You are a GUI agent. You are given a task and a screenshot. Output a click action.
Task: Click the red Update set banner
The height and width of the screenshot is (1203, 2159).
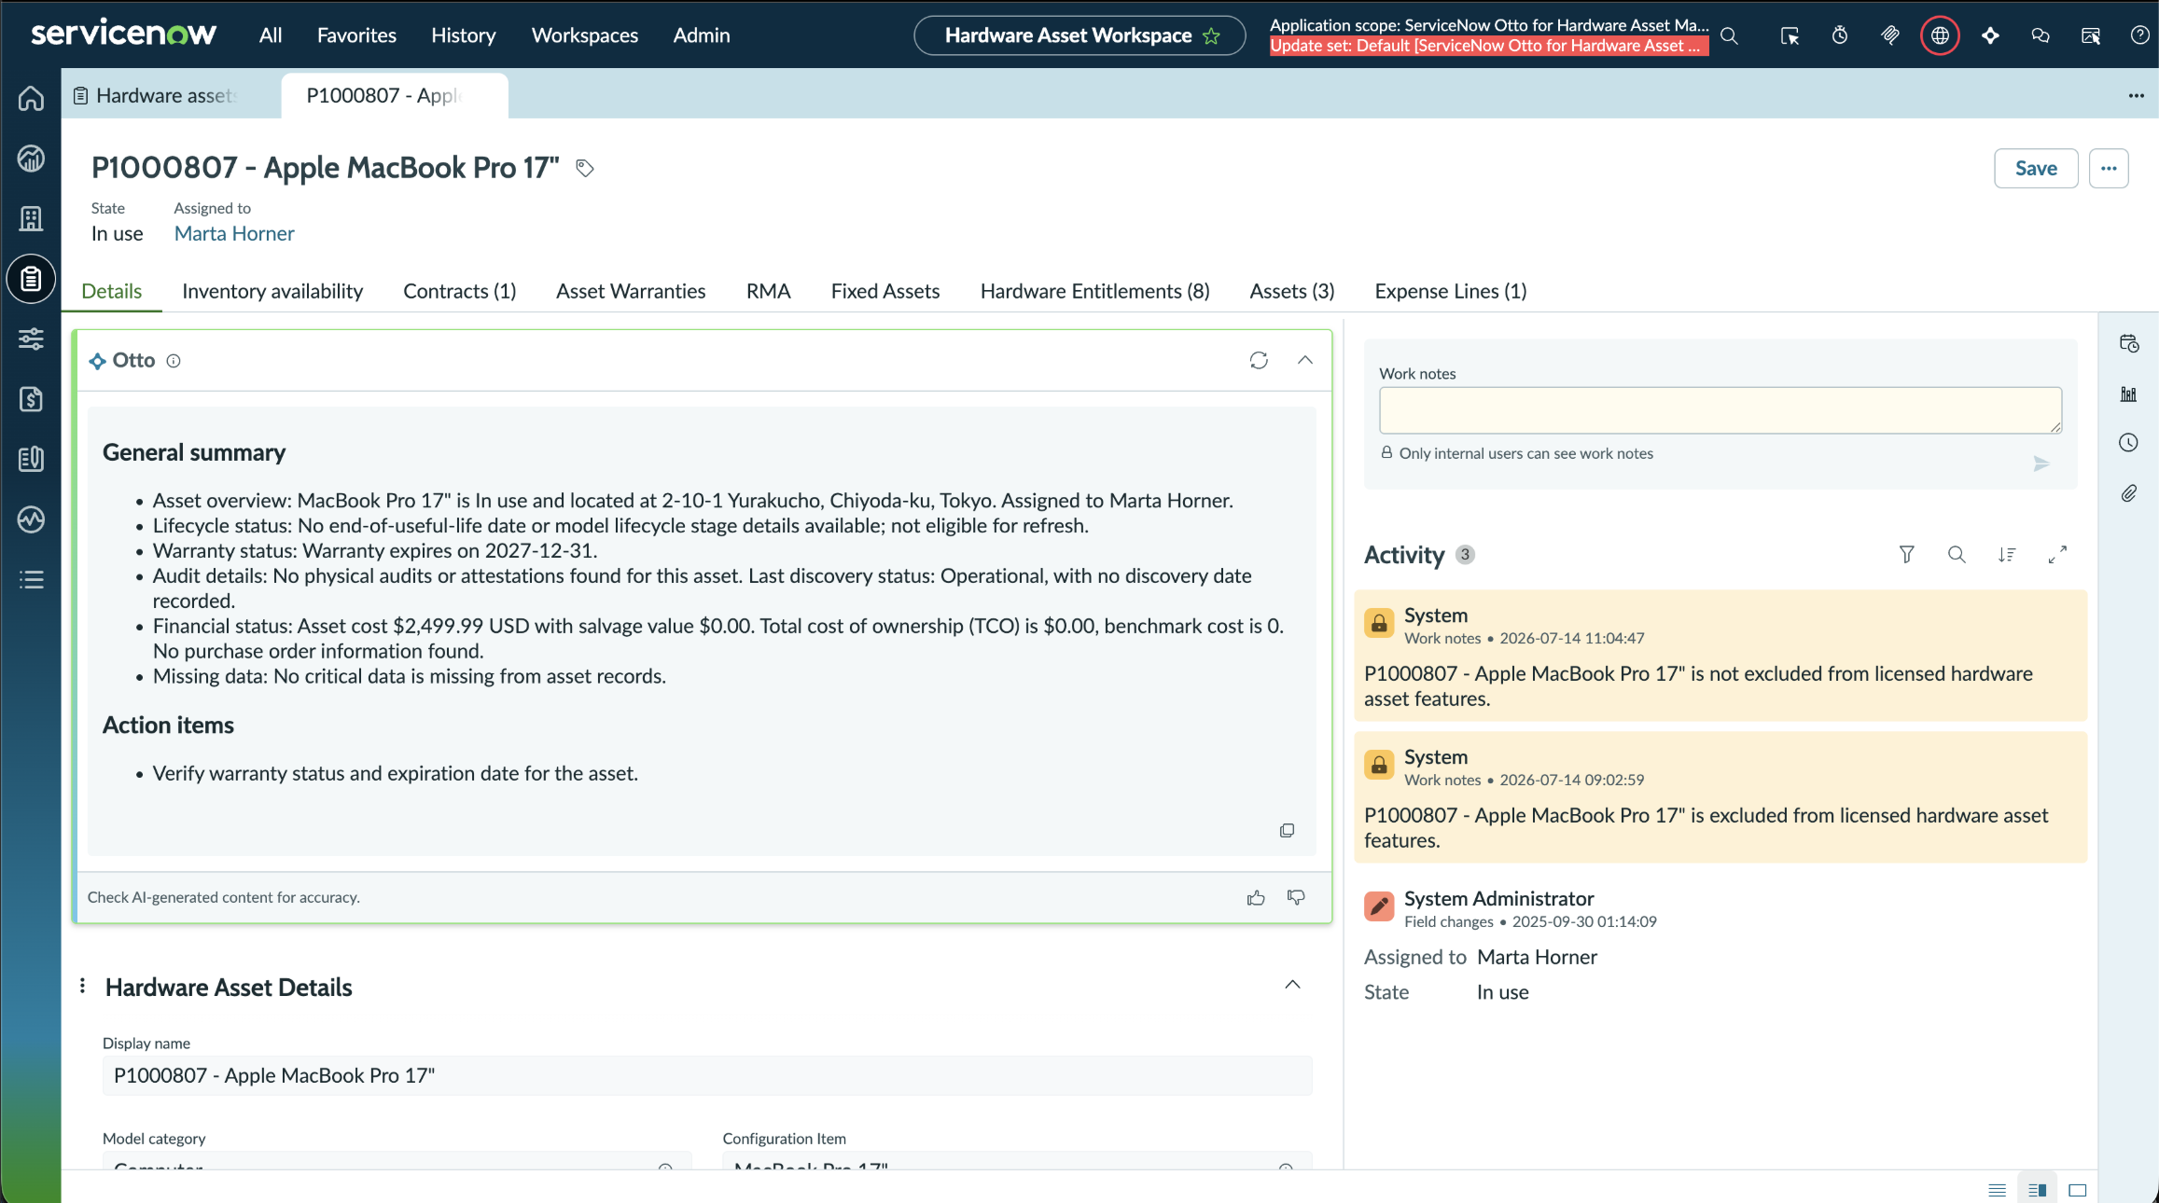click(1489, 46)
